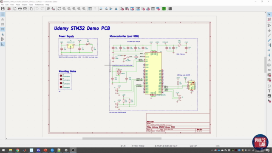This screenshot has width=272, height=153.
Task: Select the Draw Bus tool
Action: [269, 40]
